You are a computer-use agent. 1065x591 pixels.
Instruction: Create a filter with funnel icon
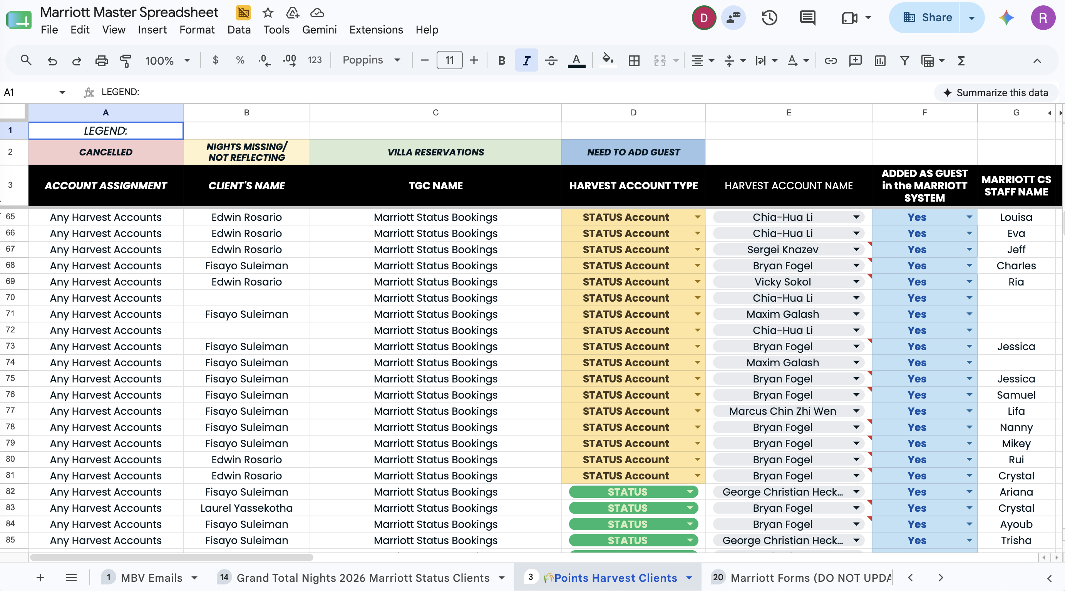tap(904, 61)
